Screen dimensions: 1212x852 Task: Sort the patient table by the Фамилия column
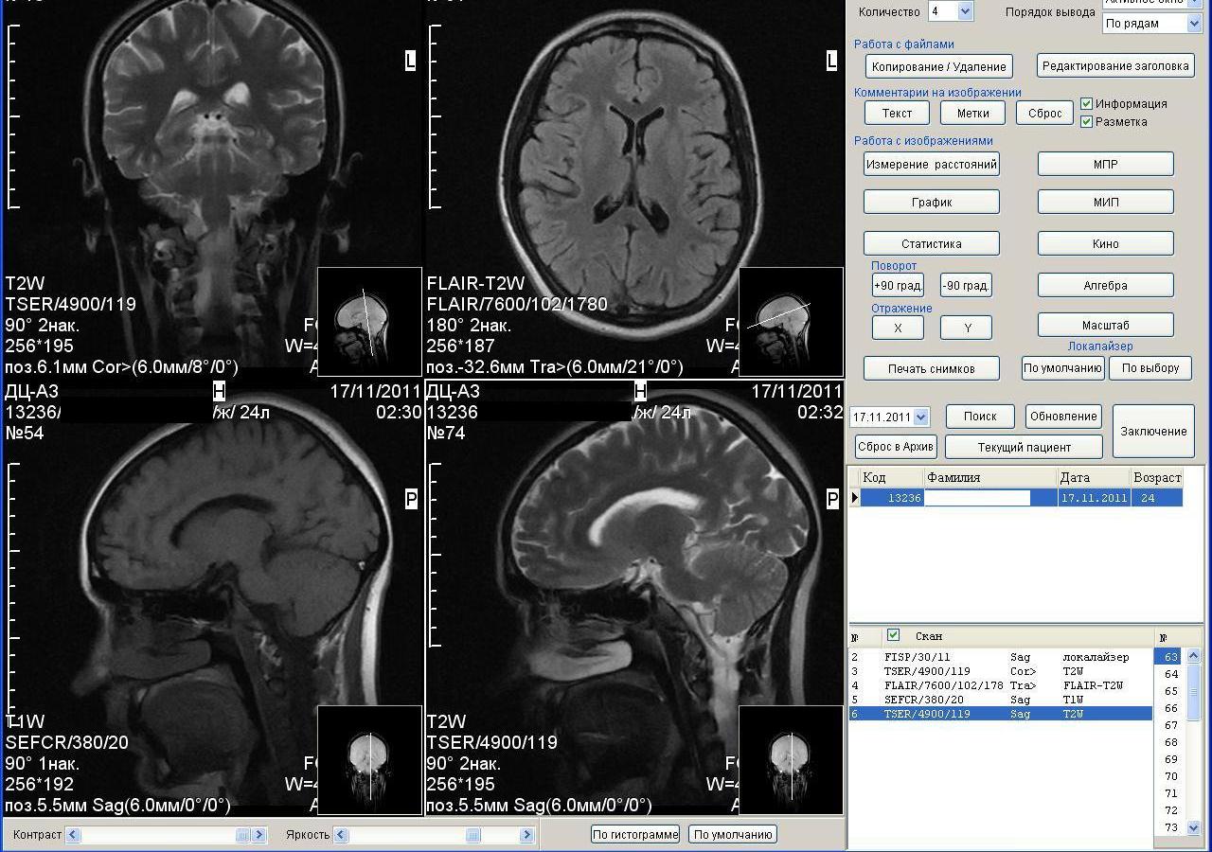click(990, 477)
